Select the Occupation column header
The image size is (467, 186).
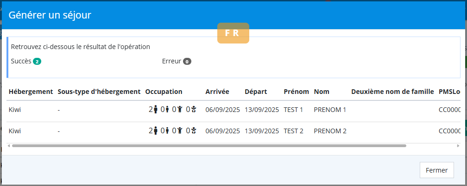(164, 92)
